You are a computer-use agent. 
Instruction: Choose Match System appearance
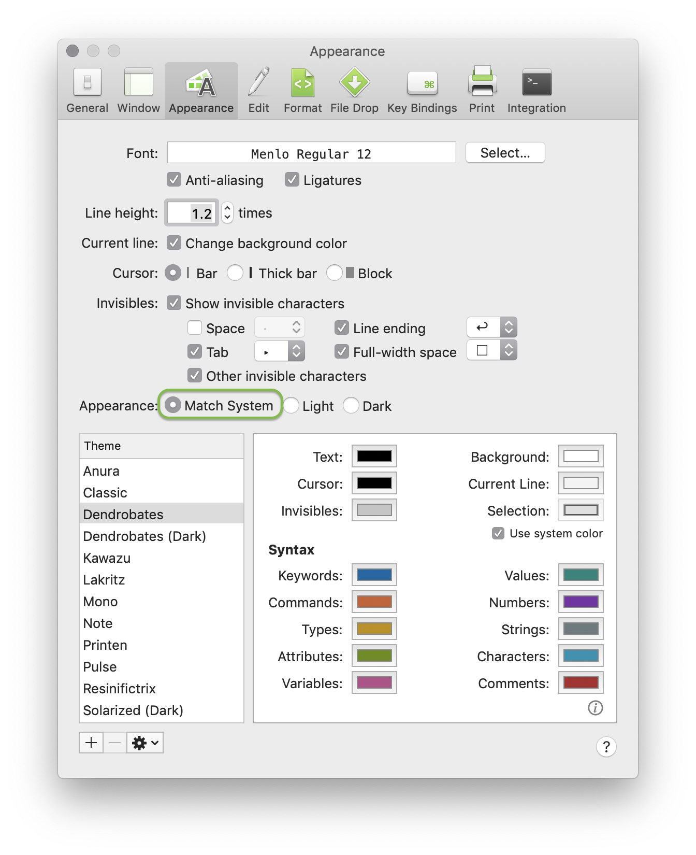click(x=173, y=405)
